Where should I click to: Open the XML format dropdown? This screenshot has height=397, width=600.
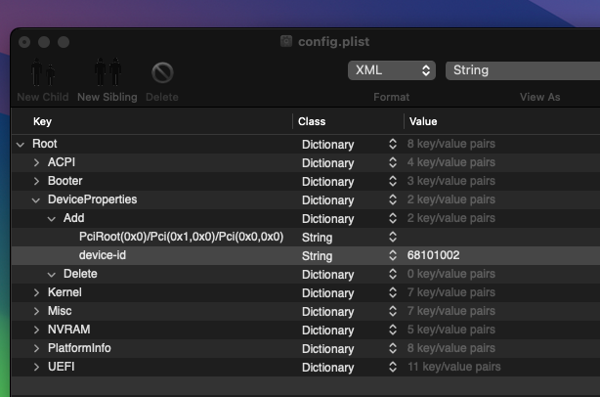(392, 70)
